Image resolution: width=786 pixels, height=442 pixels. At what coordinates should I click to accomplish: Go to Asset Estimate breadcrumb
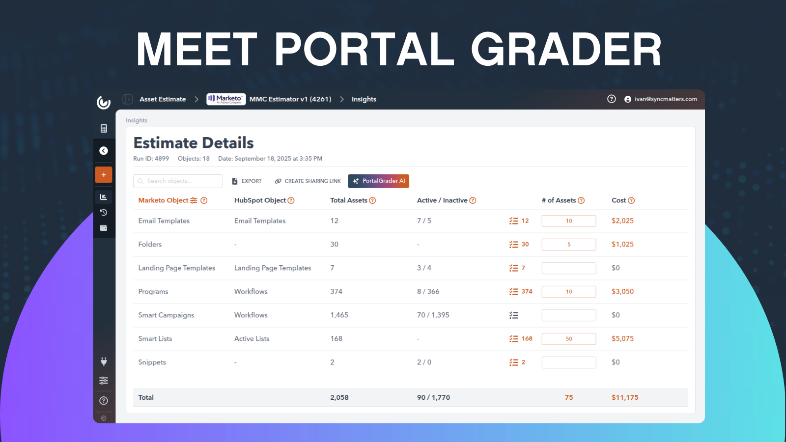pyautogui.click(x=163, y=99)
